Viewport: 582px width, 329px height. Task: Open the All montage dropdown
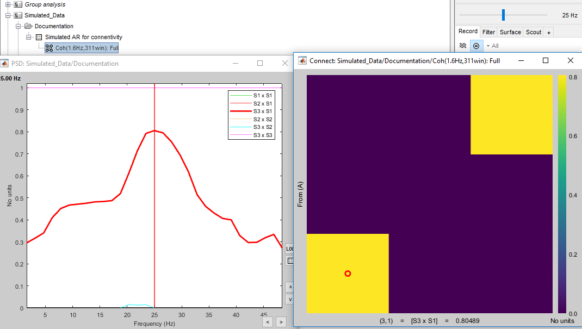[x=492, y=46]
